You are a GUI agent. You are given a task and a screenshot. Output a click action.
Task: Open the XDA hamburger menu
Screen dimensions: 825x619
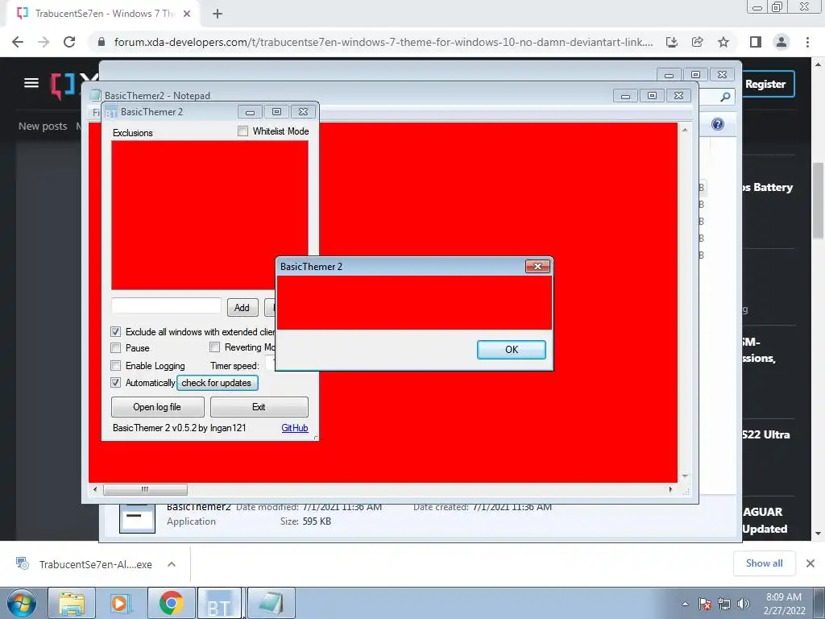(x=31, y=83)
